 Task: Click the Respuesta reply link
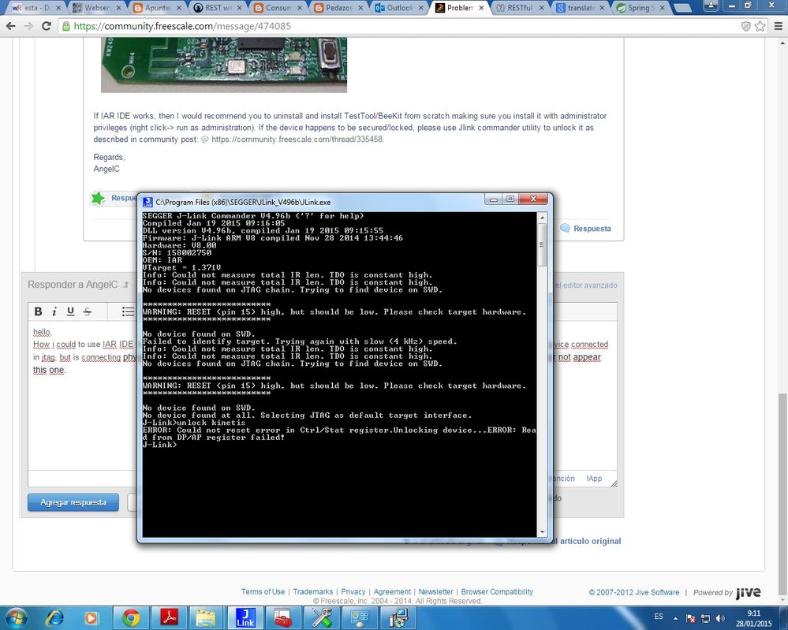click(x=592, y=229)
